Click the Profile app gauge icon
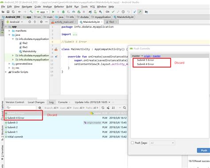The width and height of the screenshot is (210, 168). pos(74,12)
